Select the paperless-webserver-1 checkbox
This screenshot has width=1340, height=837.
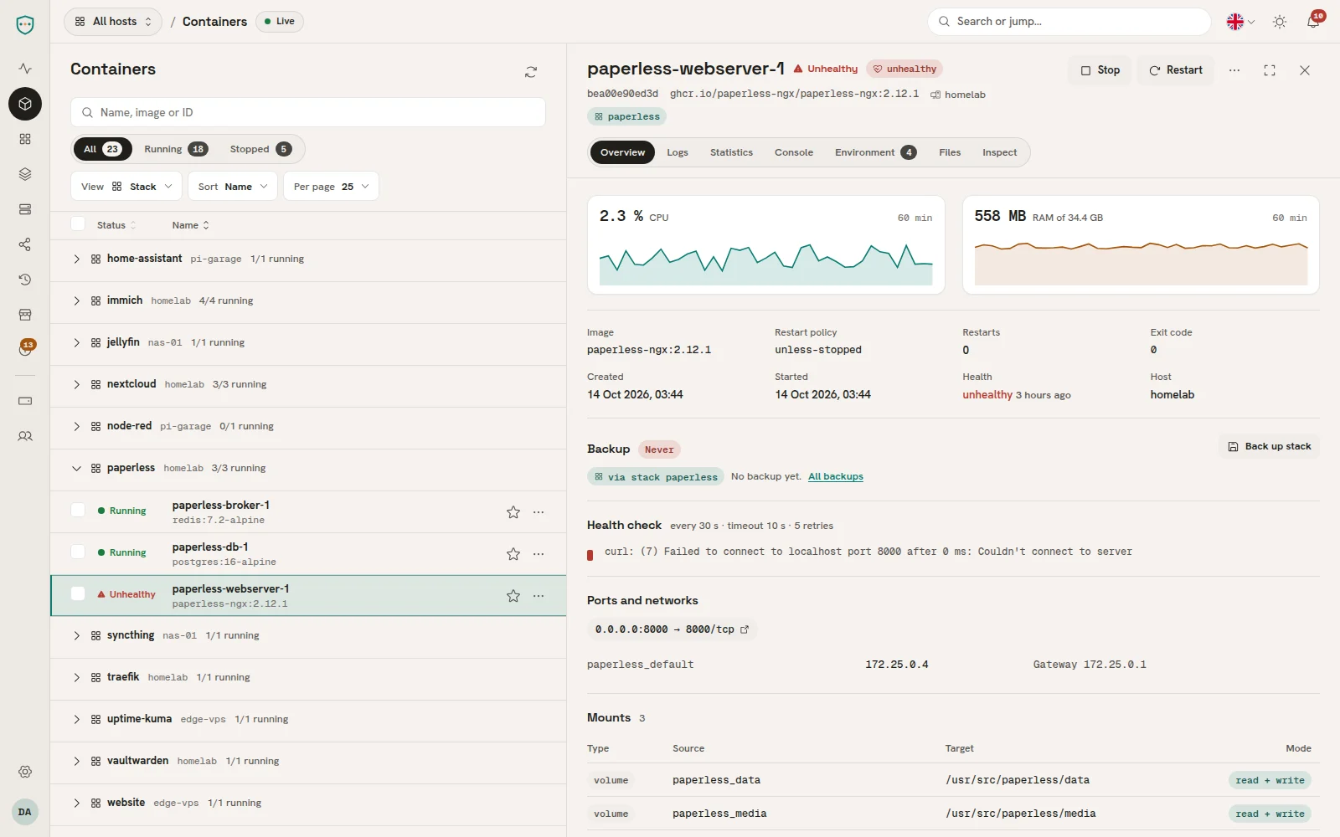pos(78,594)
